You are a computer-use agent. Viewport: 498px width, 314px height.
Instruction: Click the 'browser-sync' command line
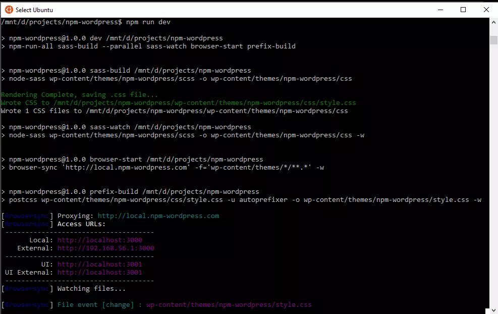click(162, 168)
